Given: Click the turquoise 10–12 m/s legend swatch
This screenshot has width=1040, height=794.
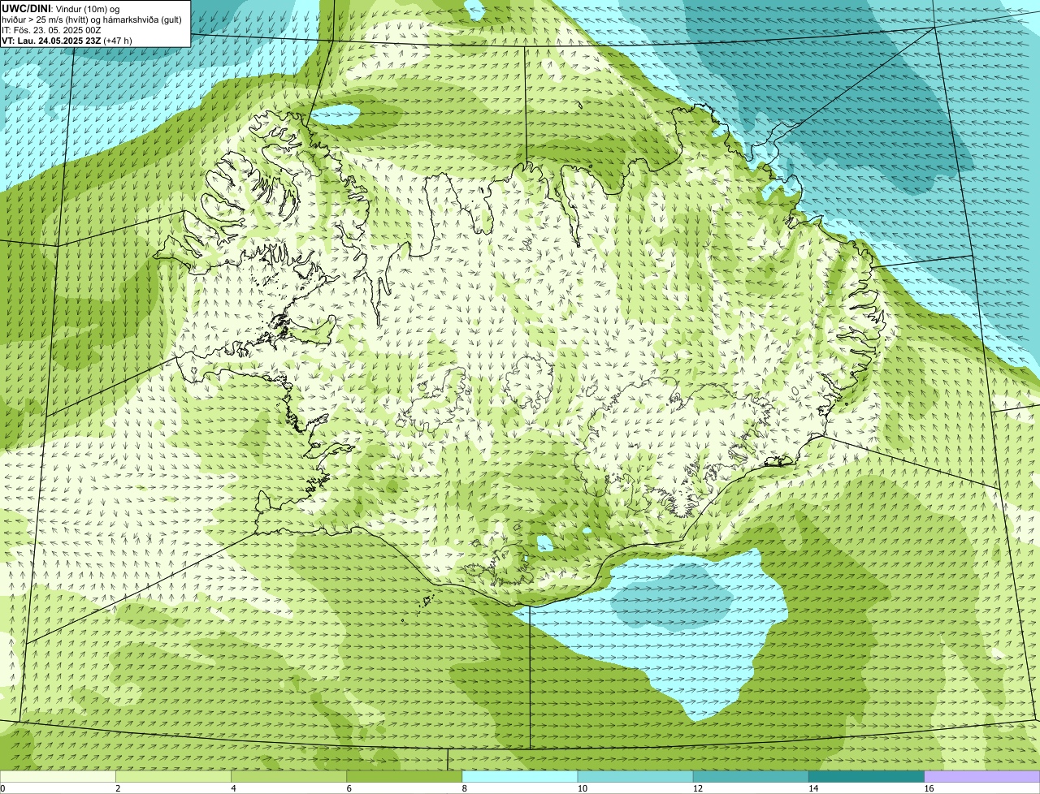Looking at the screenshot, I should pyautogui.click(x=635, y=777).
